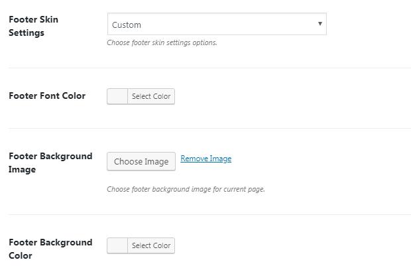Click blank space right of Remove Image
Viewport: 411px width, 266px height.
(318, 159)
